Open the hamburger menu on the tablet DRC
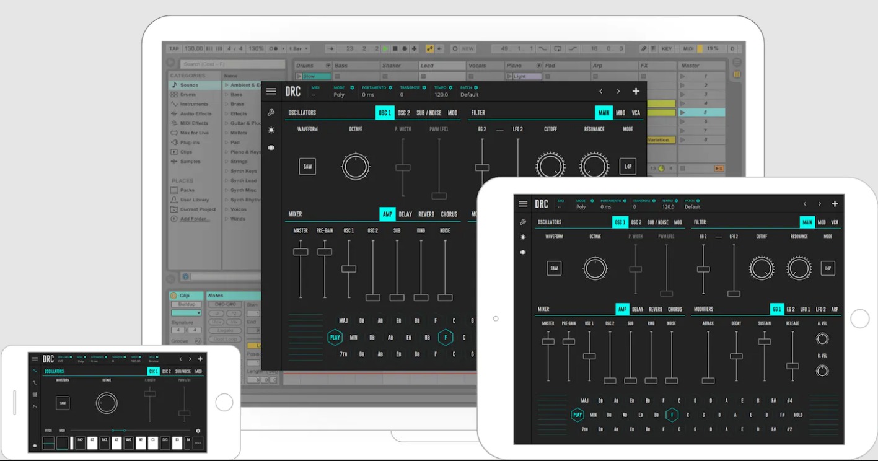This screenshot has height=461, width=878. tap(523, 204)
